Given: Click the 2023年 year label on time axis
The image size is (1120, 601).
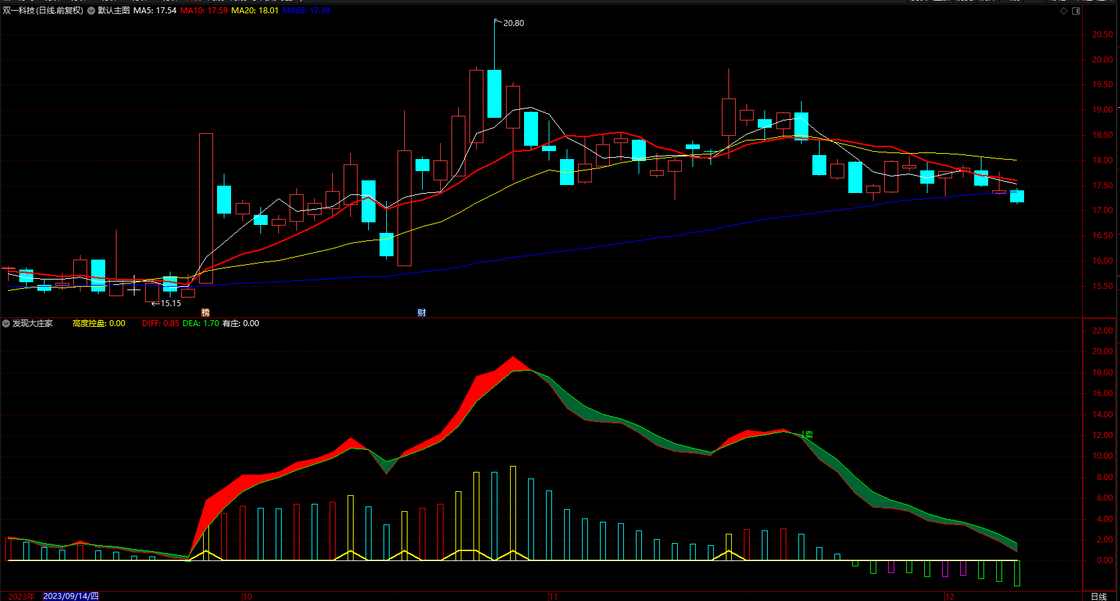Looking at the screenshot, I should [21, 596].
